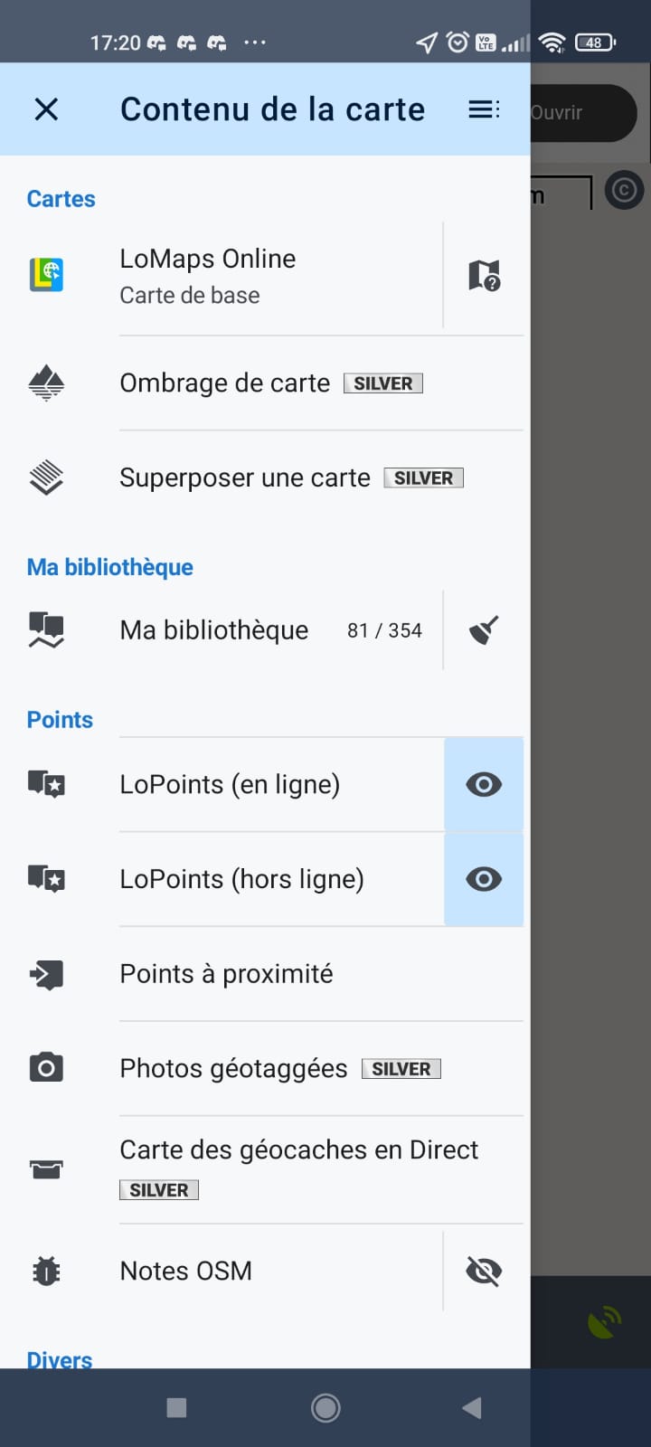
Task: Tap the Ouvrir button
Action: (579, 113)
